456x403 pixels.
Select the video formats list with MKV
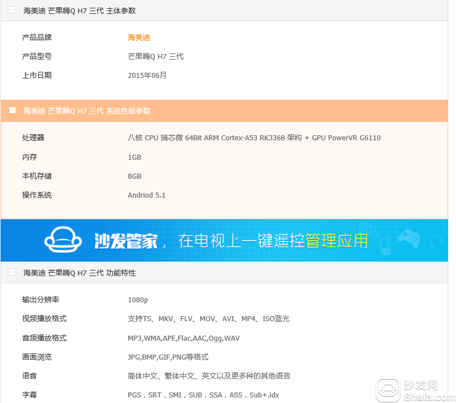pos(209,318)
